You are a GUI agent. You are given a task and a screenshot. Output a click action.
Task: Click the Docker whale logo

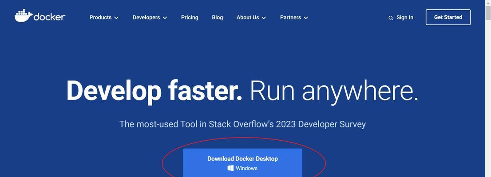[x=40, y=16]
